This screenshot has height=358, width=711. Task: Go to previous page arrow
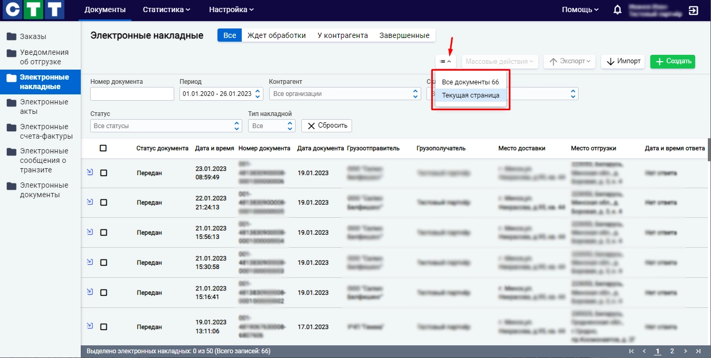pos(644,351)
